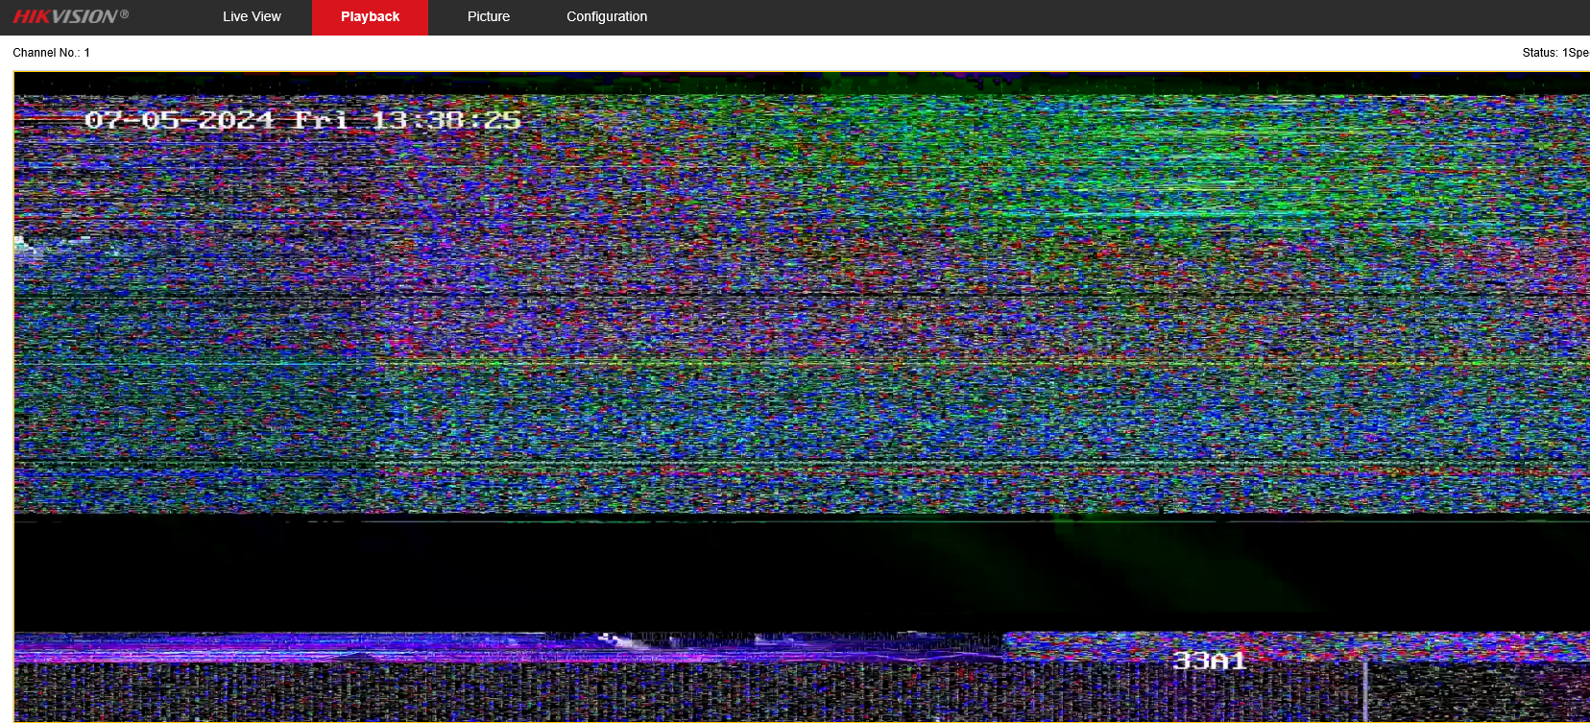Click the Hikvision logo
Screen dimensions: 1590x723
coord(70,16)
